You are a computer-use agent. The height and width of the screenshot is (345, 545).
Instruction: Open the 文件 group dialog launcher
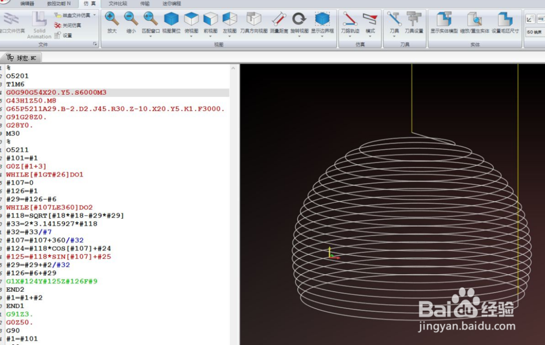click(94, 44)
